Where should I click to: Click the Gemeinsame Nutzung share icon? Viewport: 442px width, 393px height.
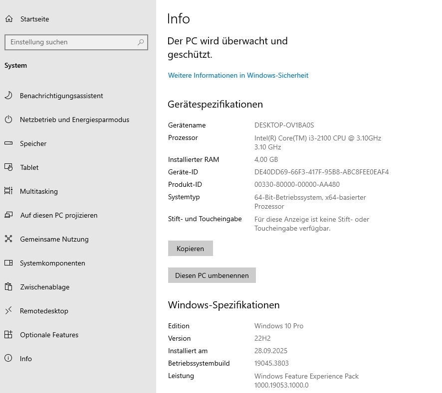[x=8, y=239]
